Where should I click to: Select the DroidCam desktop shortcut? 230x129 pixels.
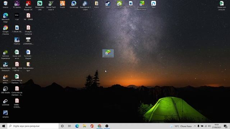[x=119, y=4]
